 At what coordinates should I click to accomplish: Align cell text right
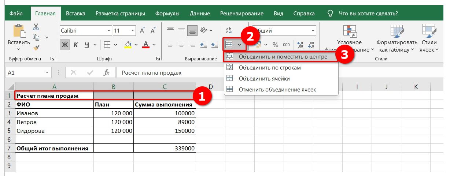tap(192, 45)
